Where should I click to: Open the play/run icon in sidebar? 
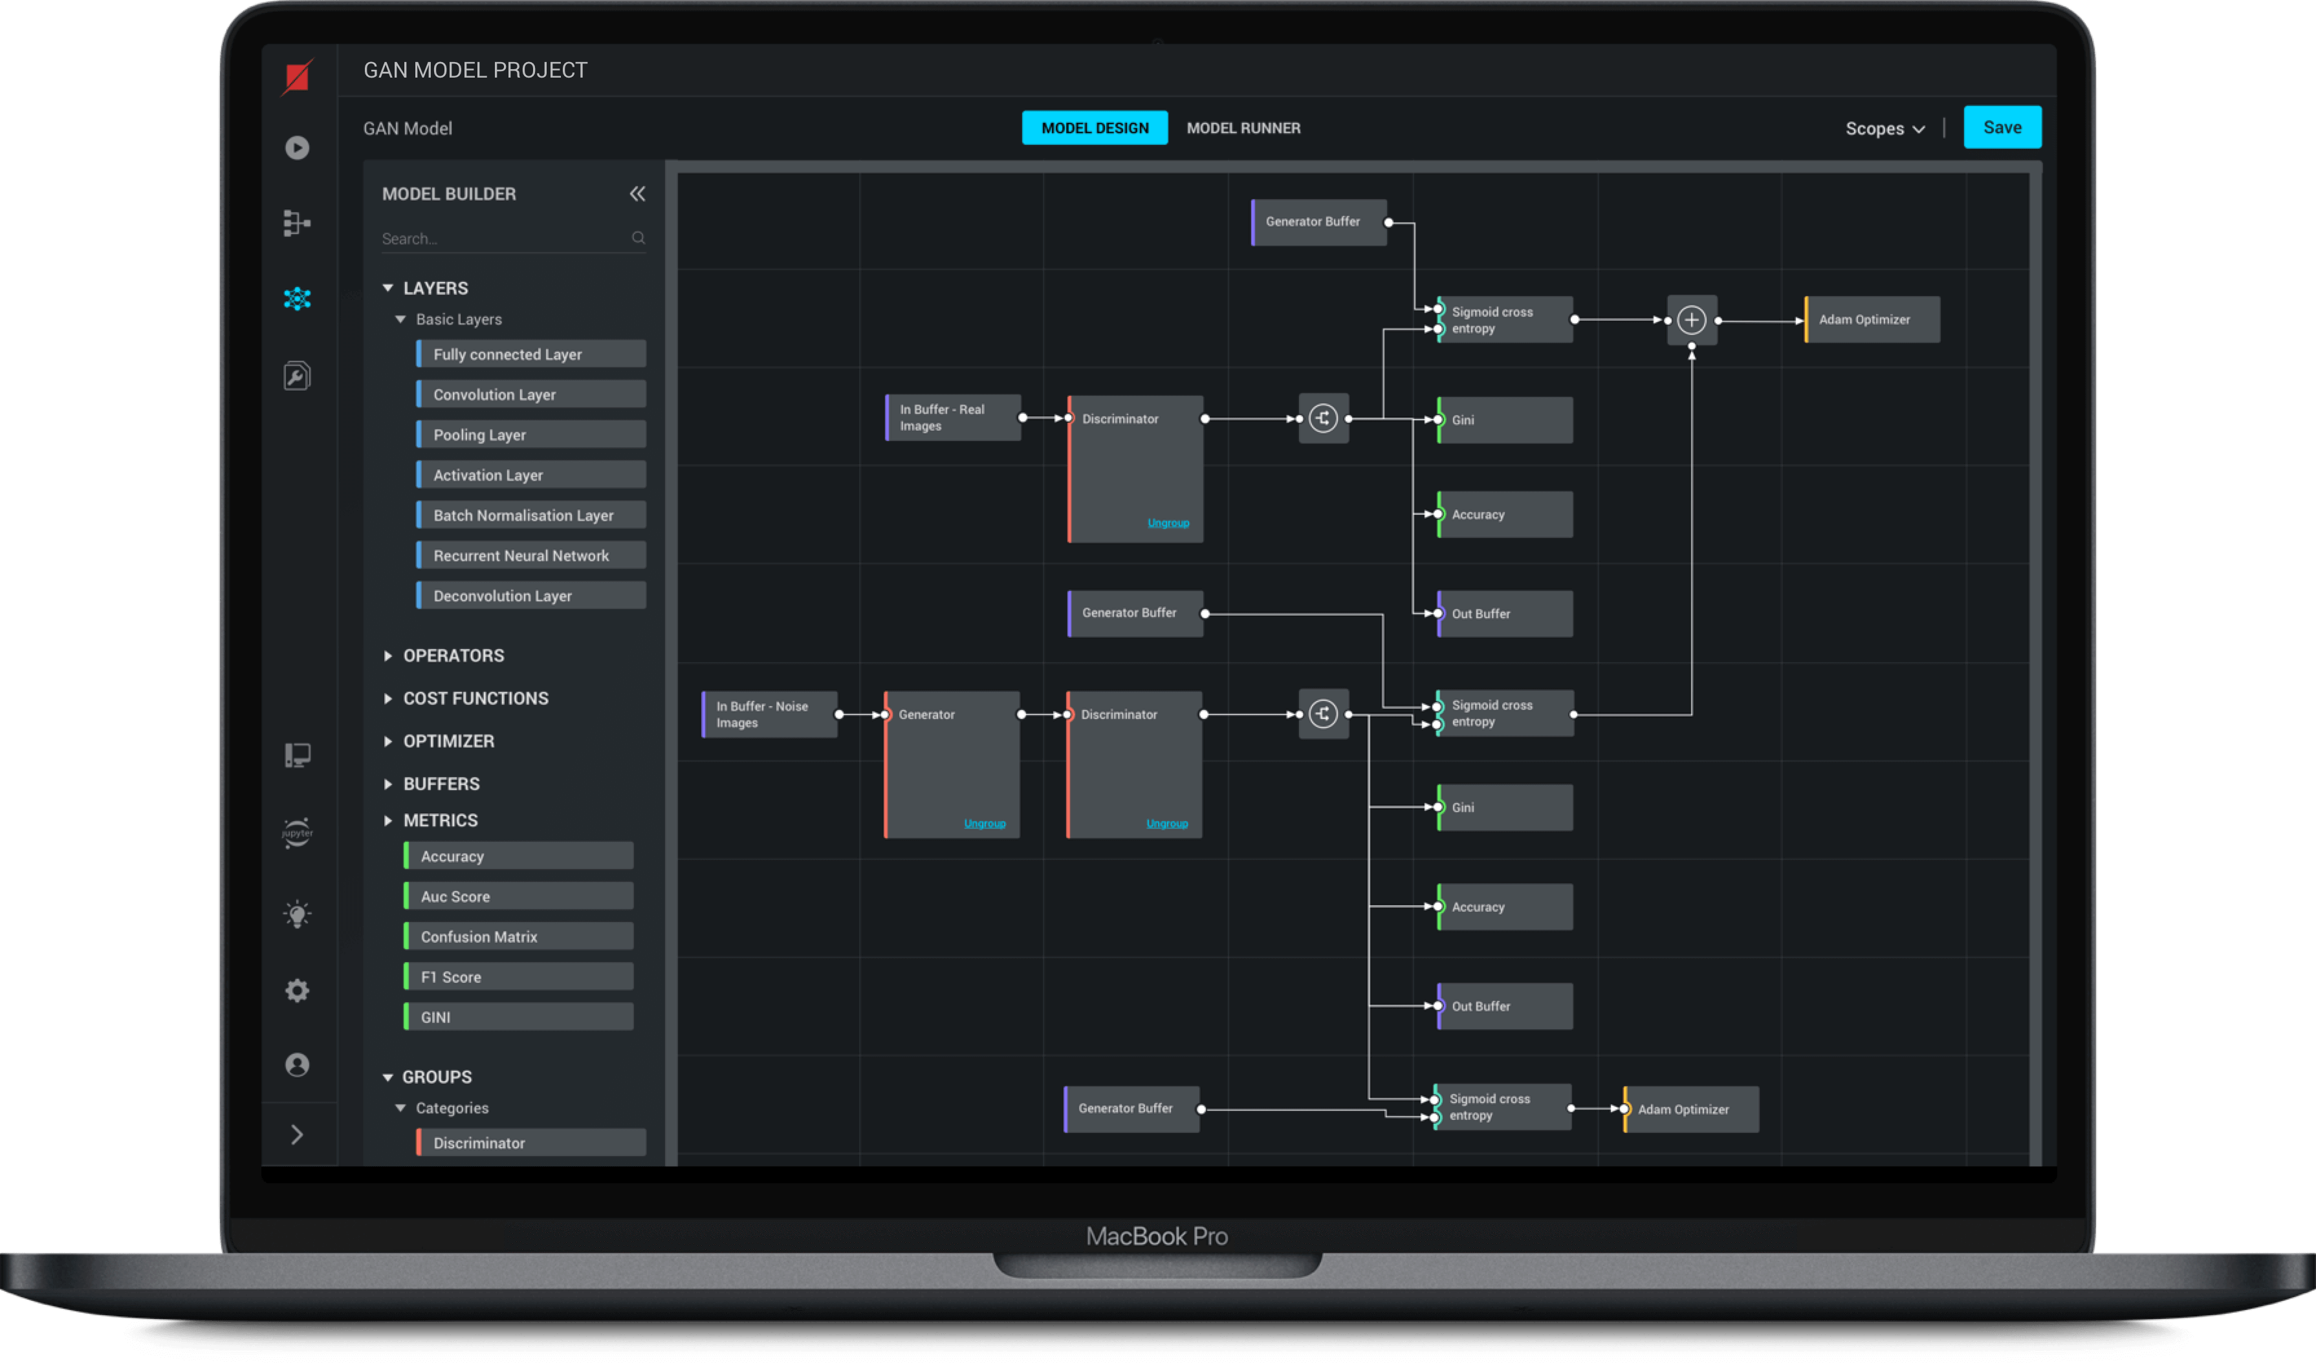[297, 148]
